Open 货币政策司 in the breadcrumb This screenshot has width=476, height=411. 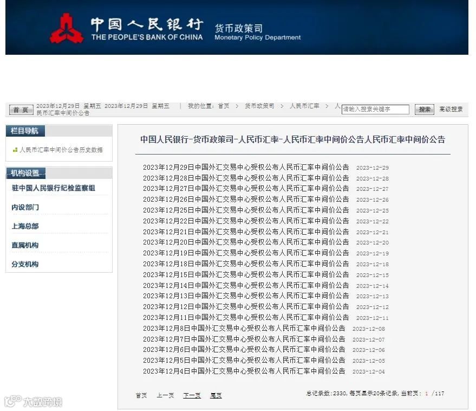tap(259, 106)
